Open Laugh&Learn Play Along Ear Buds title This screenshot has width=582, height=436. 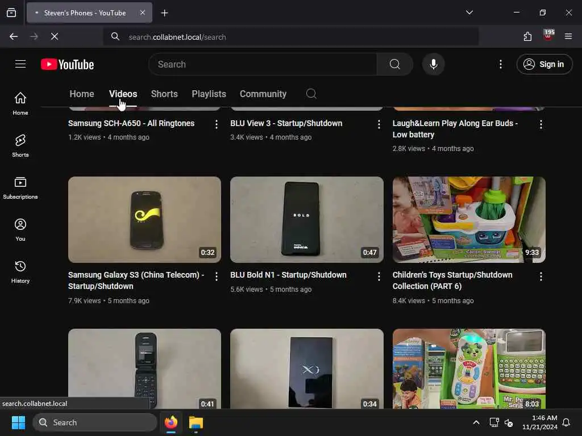(455, 129)
